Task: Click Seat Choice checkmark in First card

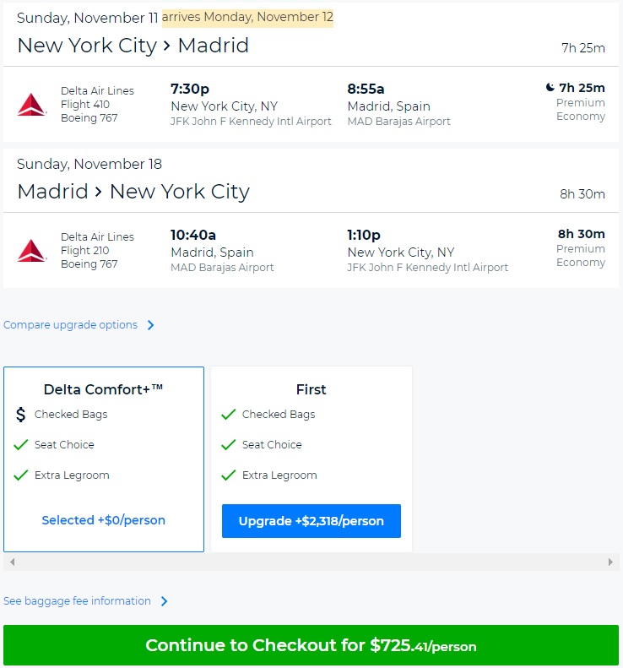Action: (x=228, y=445)
